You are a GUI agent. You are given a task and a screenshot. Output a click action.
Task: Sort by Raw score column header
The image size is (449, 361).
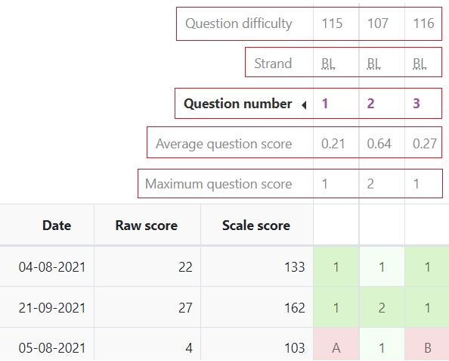(147, 226)
